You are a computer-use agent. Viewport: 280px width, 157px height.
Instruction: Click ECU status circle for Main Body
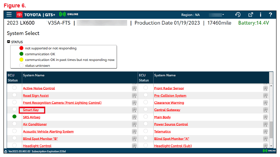[146, 117]
